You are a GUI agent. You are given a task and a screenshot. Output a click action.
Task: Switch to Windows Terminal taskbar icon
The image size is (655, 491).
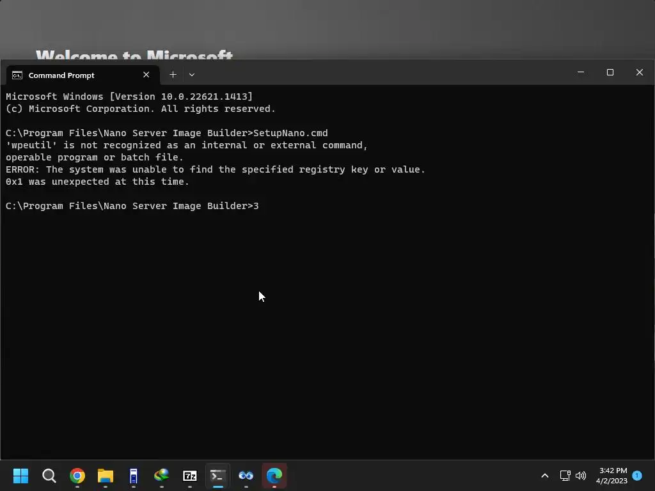[217, 476]
